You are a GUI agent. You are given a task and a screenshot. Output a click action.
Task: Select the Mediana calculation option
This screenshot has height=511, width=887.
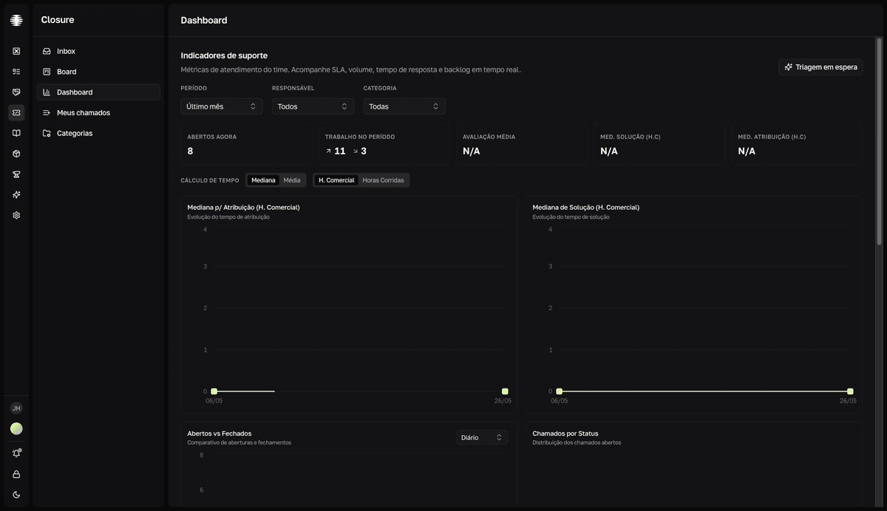click(263, 180)
